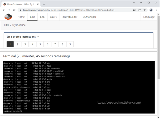Click the terminal prompt root@tryit-bright
This screenshot has height=119, width=160.
click(x=13, y=111)
